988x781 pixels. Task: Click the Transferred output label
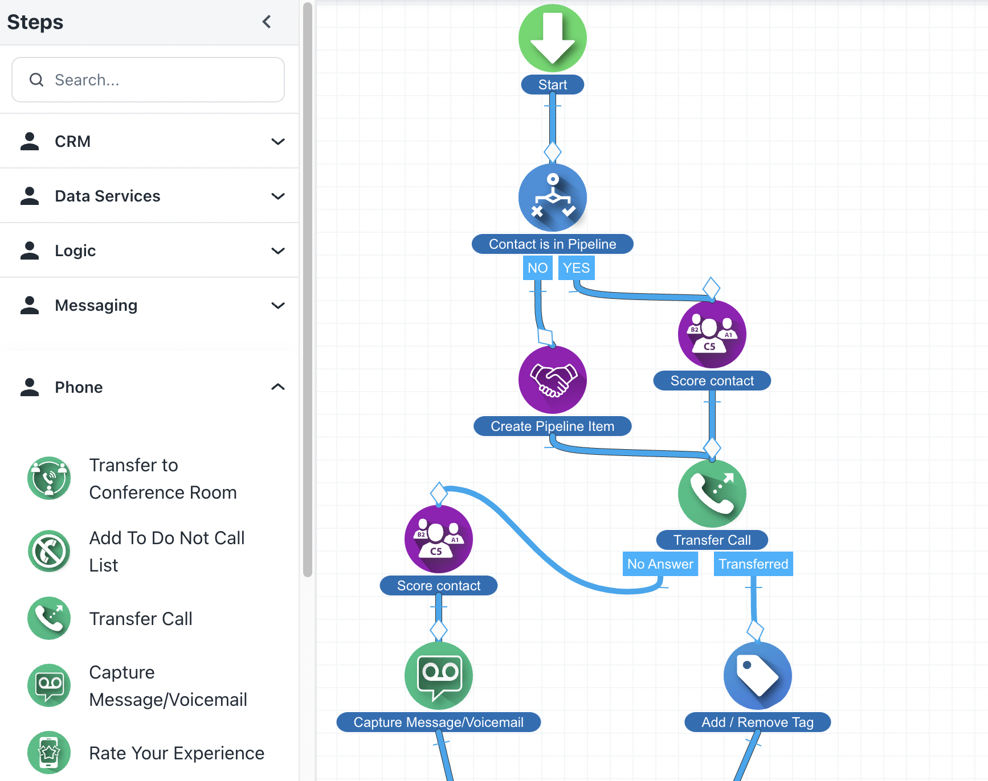pyautogui.click(x=753, y=564)
